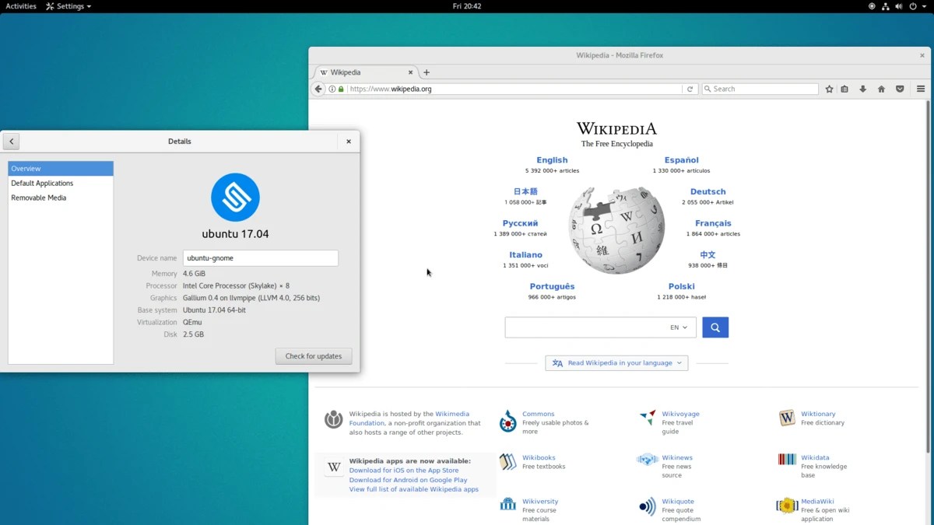Go to the Firefox home page icon
The image size is (934, 525).
pos(881,89)
